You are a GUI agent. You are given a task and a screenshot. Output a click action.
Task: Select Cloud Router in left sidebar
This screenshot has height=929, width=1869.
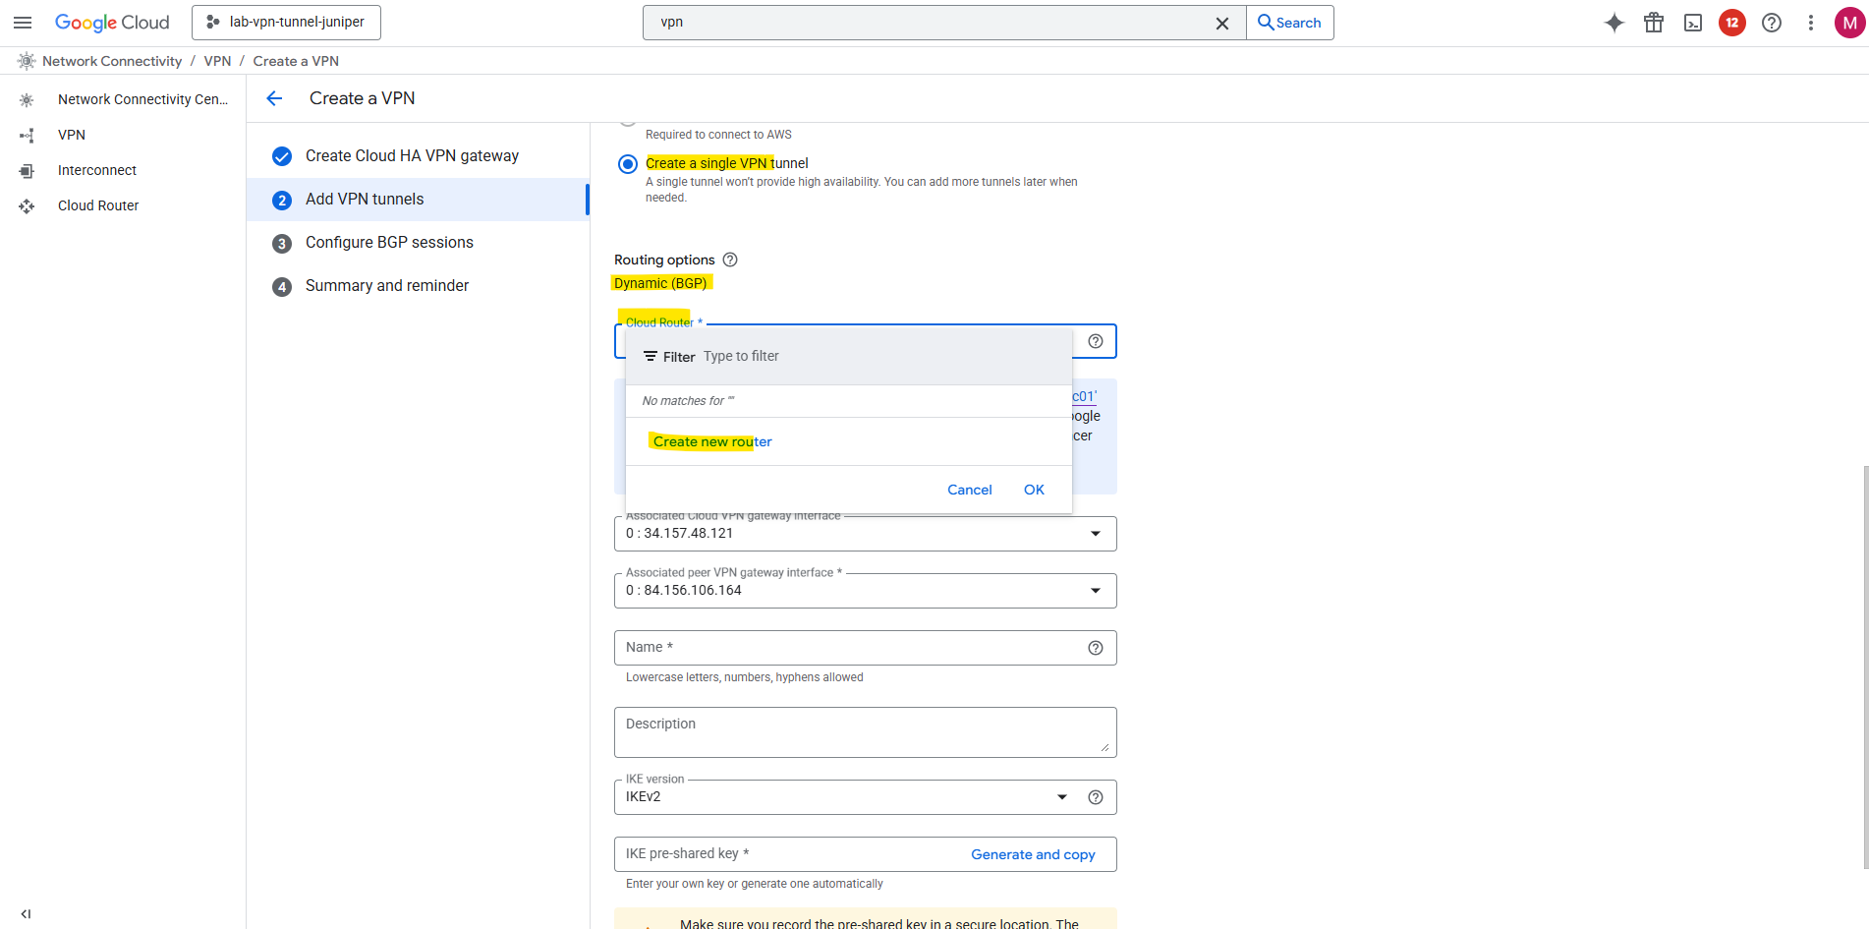coord(98,205)
